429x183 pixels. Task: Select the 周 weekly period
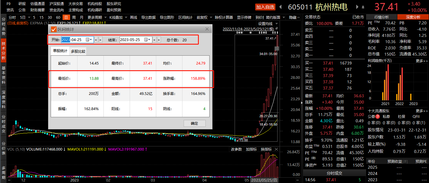(x=74, y=18)
